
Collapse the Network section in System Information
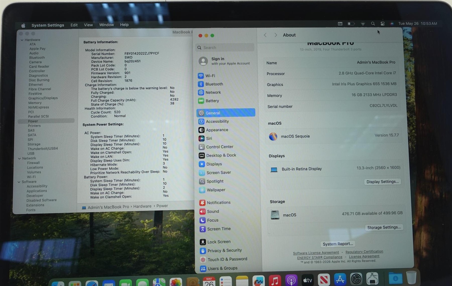point(19,159)
